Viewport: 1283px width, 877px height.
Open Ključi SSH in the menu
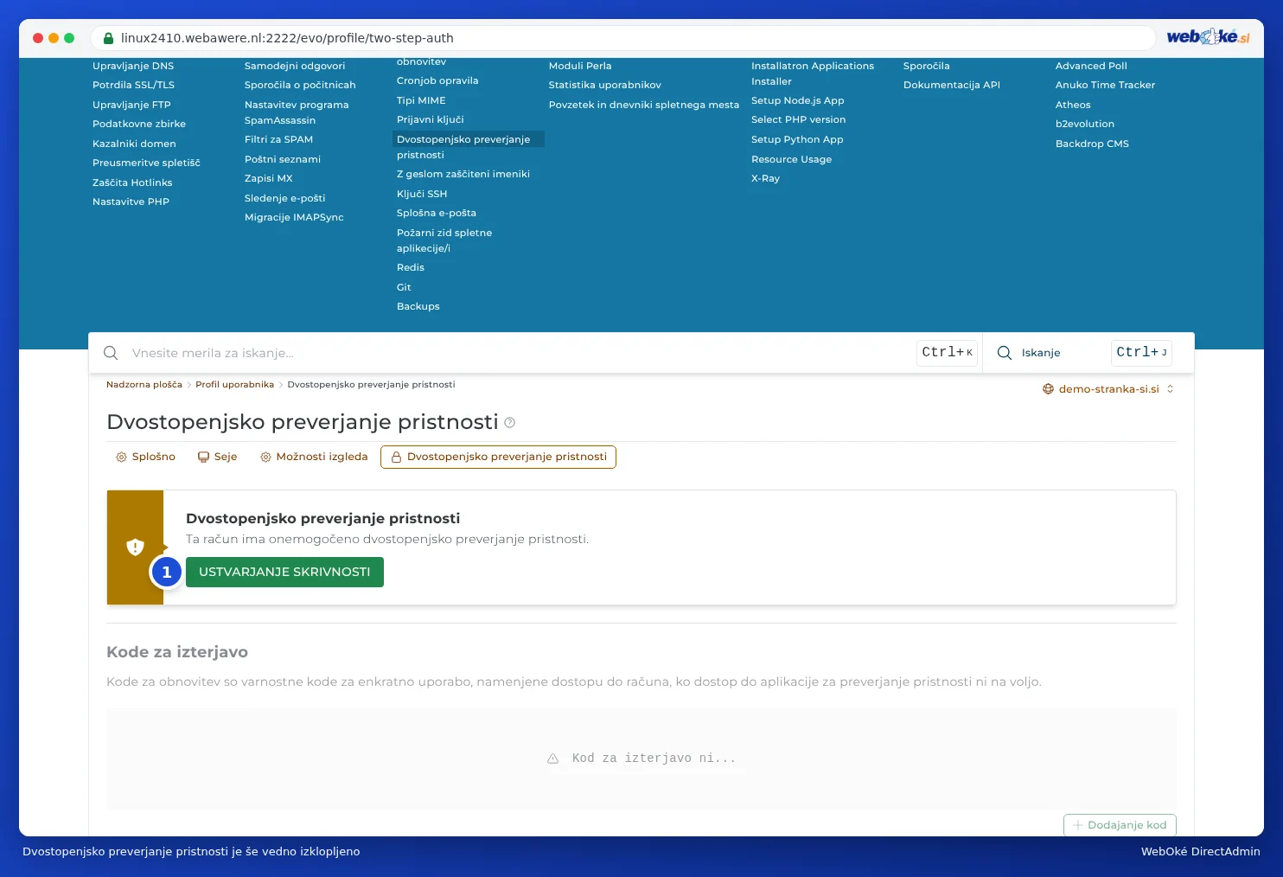(x=422, y=194)
